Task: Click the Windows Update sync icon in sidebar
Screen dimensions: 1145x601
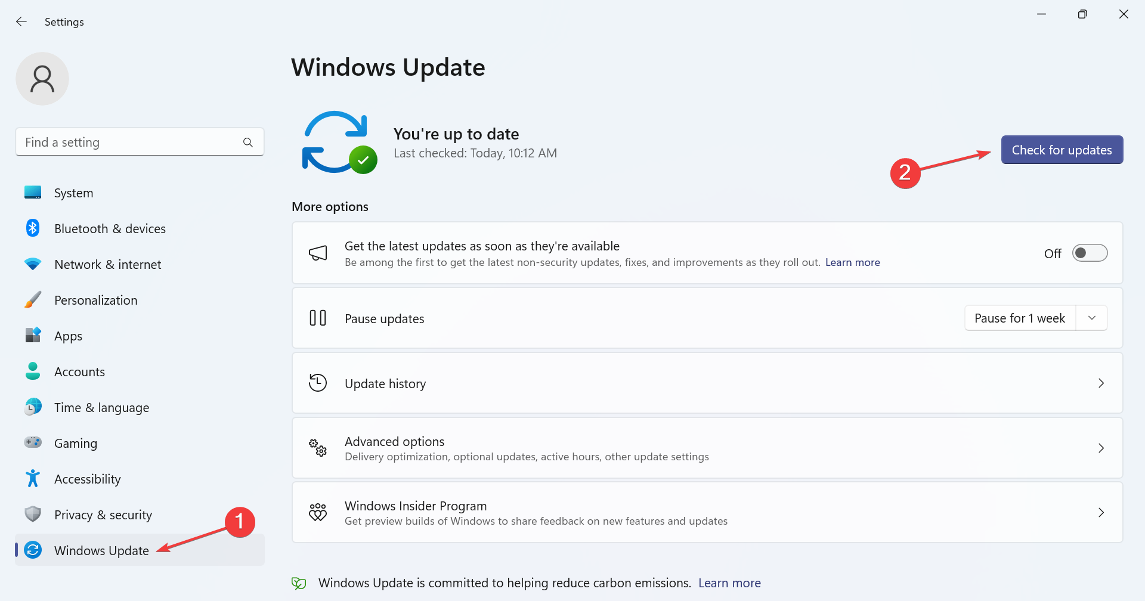Action: coord(33,550)
